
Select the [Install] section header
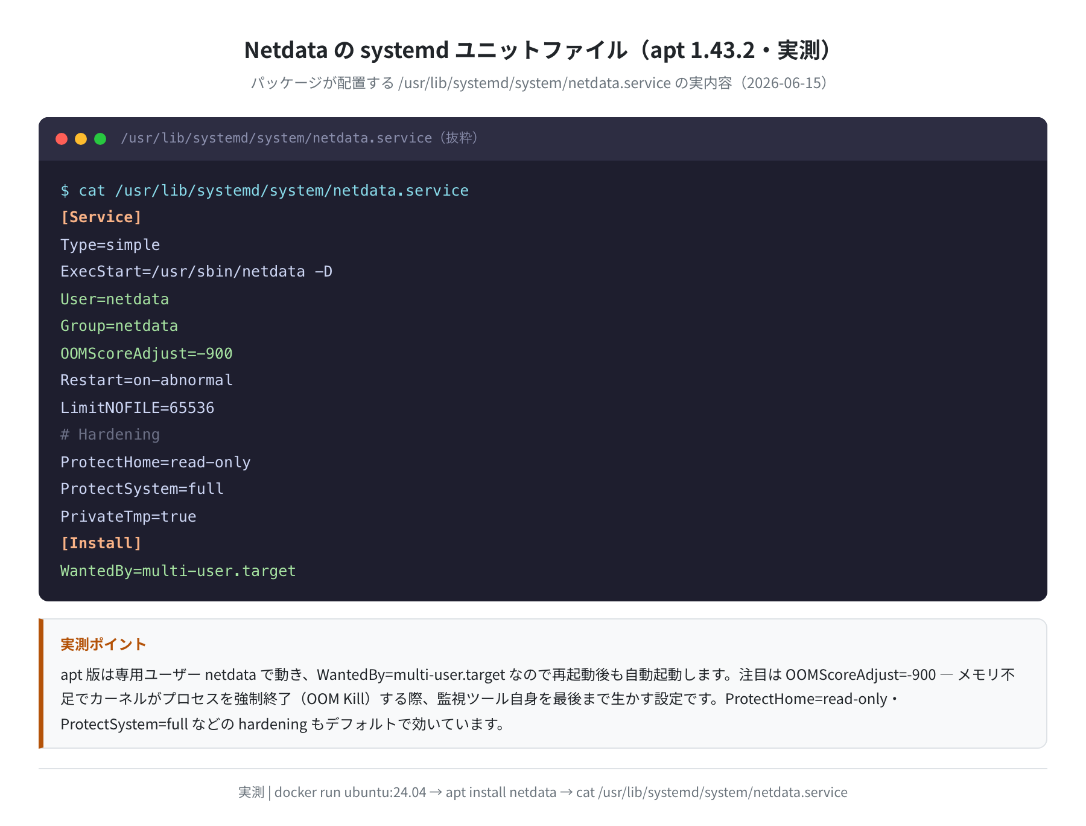(101, 543)
